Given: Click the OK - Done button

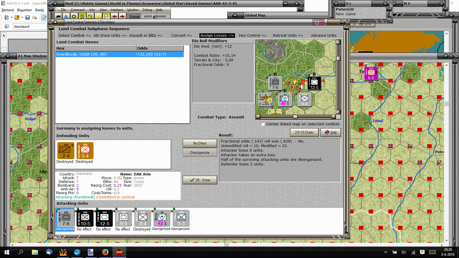Looking at the screenshot, I should [x=200, y=180].
